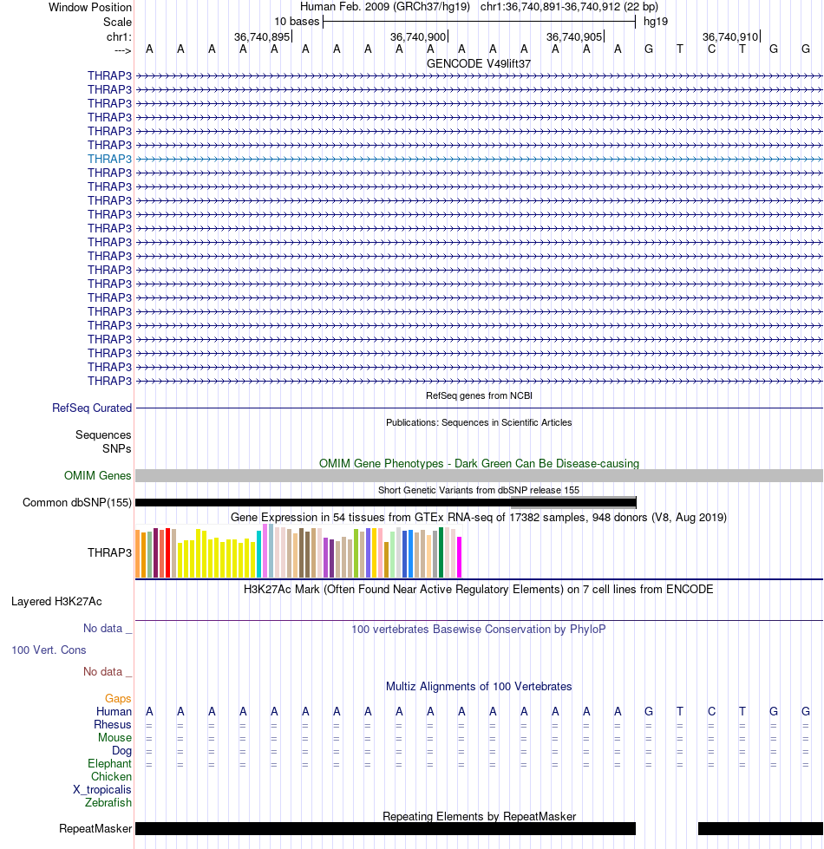The height and width of the screenshot is (849, 824).
Task: Click the light-blue highlighted THRAP3 transcript label
Action: click(109, 160)
